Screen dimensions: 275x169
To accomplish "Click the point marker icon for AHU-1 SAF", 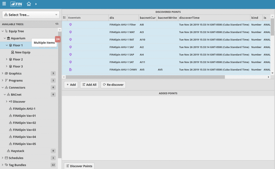I will click(70, 47).
